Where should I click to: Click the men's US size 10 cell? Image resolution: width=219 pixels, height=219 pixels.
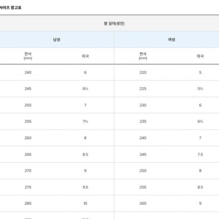85,203
